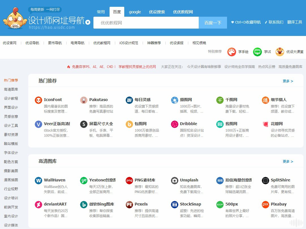
Task: Click the deviantART pink icon
Action: (38, 205)
